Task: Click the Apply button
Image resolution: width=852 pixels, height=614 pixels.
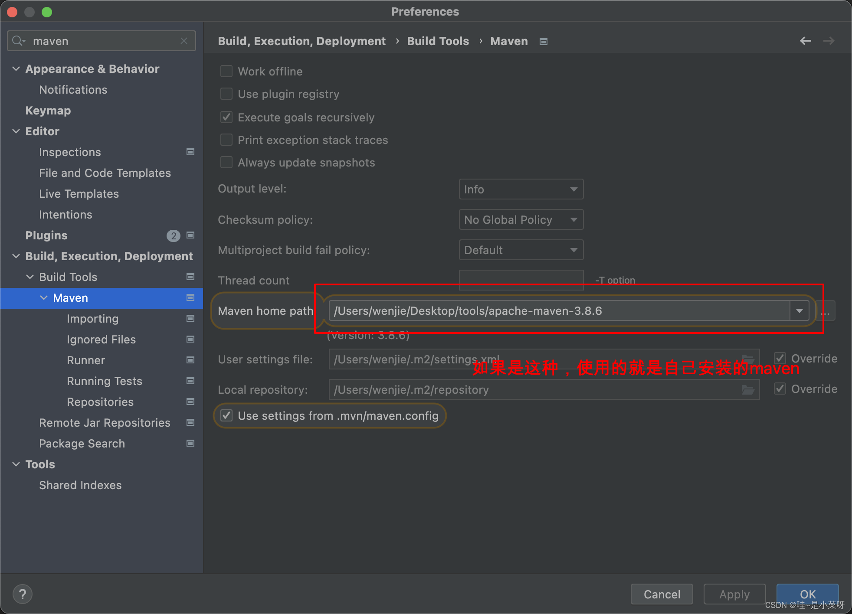Action: (x=735, y=593)
